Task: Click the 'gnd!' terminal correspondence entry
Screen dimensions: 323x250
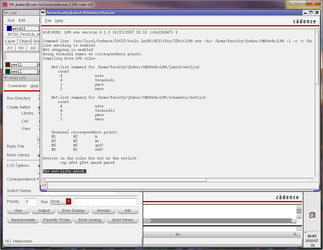Action: (99, 145)
